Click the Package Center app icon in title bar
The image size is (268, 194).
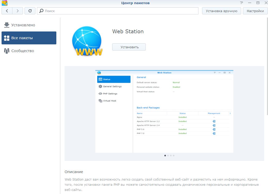point(4,3)
